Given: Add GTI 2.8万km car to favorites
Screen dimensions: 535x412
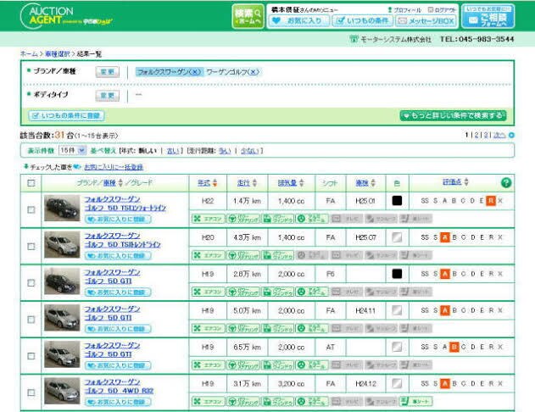Looking at the screenshot, I should tap(118, 292).
